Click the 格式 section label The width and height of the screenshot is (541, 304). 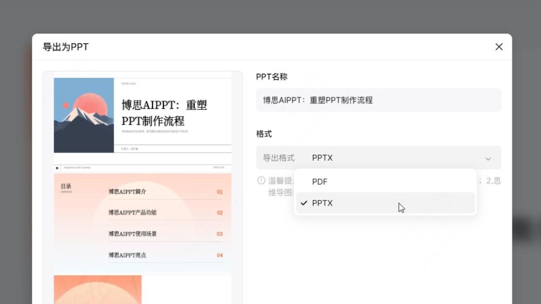(264, 134)
